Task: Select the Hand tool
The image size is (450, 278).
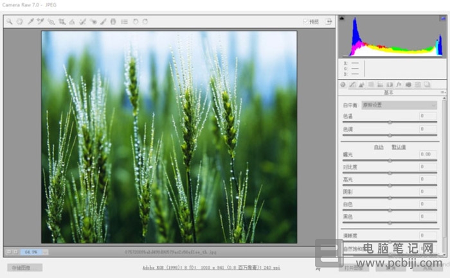Action: 19,21
